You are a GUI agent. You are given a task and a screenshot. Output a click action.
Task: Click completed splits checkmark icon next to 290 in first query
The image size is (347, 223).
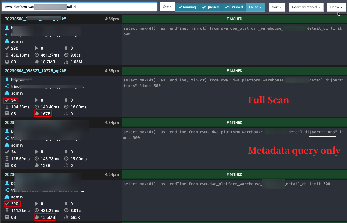point(7,48)
